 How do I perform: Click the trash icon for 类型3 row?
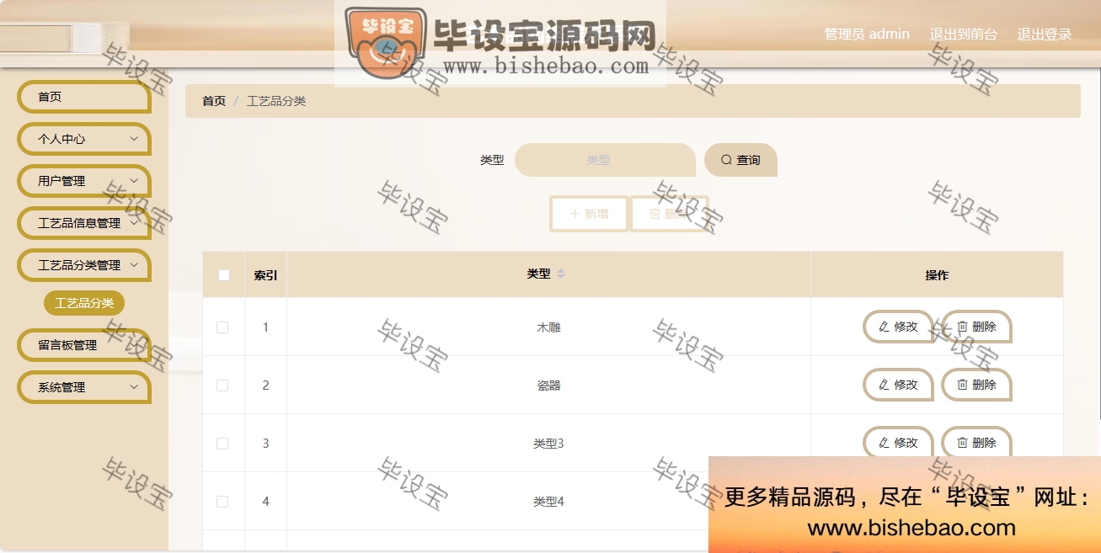click(962, 443)
